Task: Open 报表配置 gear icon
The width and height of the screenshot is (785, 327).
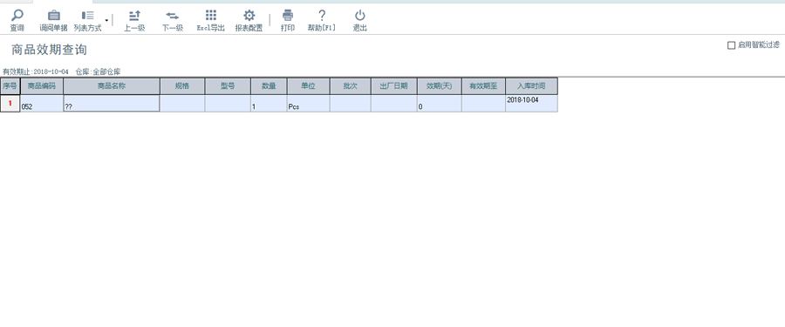Action: (249, 16)
